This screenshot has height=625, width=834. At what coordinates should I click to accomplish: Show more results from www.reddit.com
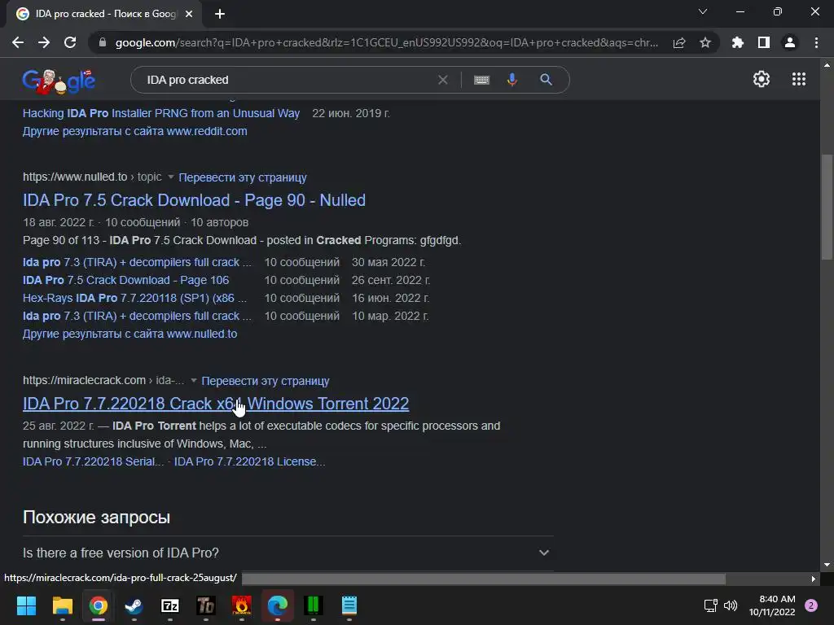(x=134, y=131)
